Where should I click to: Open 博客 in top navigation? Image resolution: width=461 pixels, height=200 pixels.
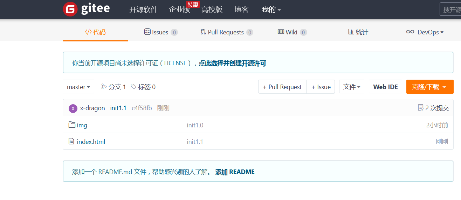click(x=242, y=9)
